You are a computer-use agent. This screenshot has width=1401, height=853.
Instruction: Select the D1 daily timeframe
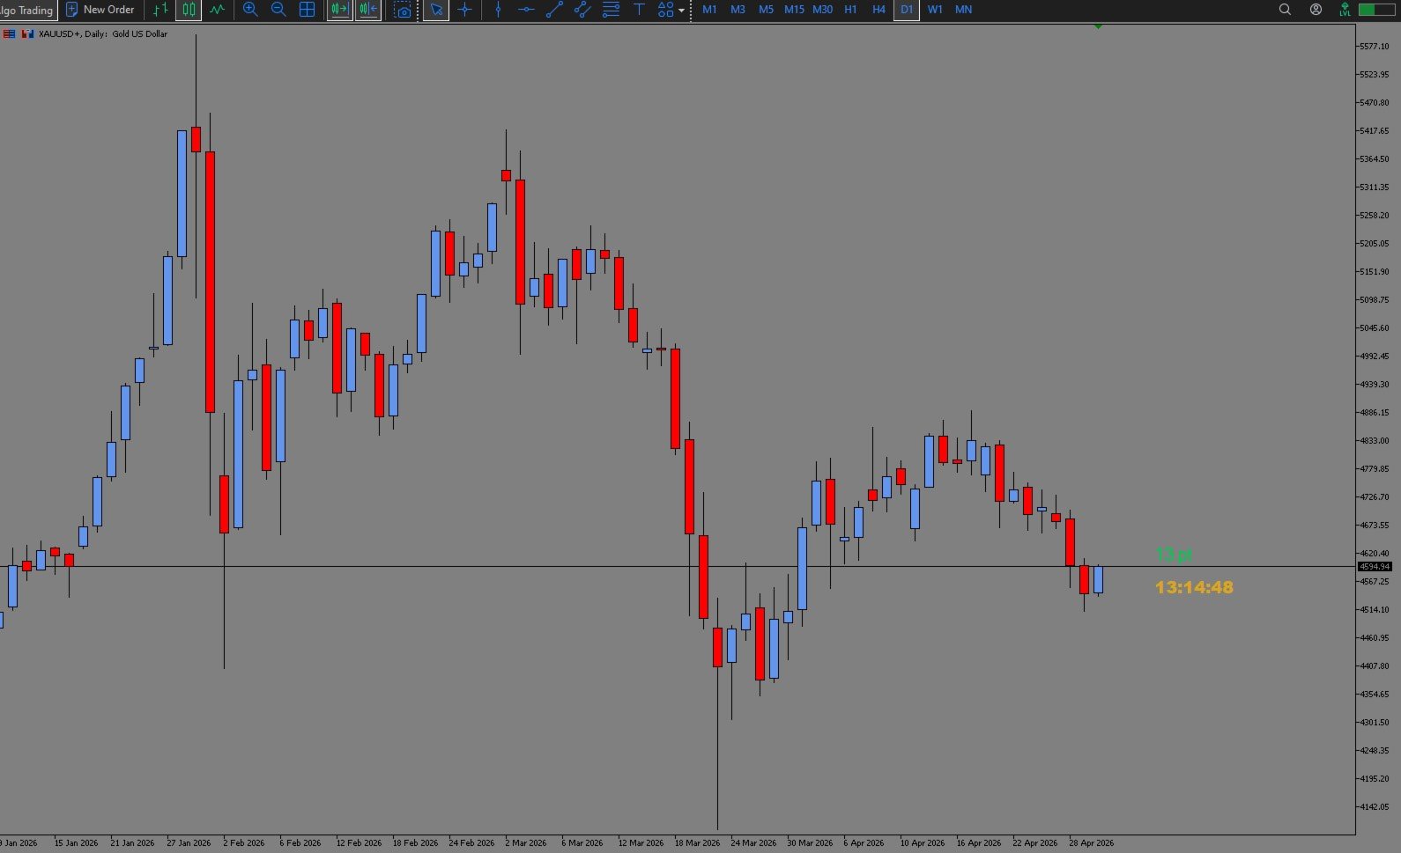[x=907, y=10]
